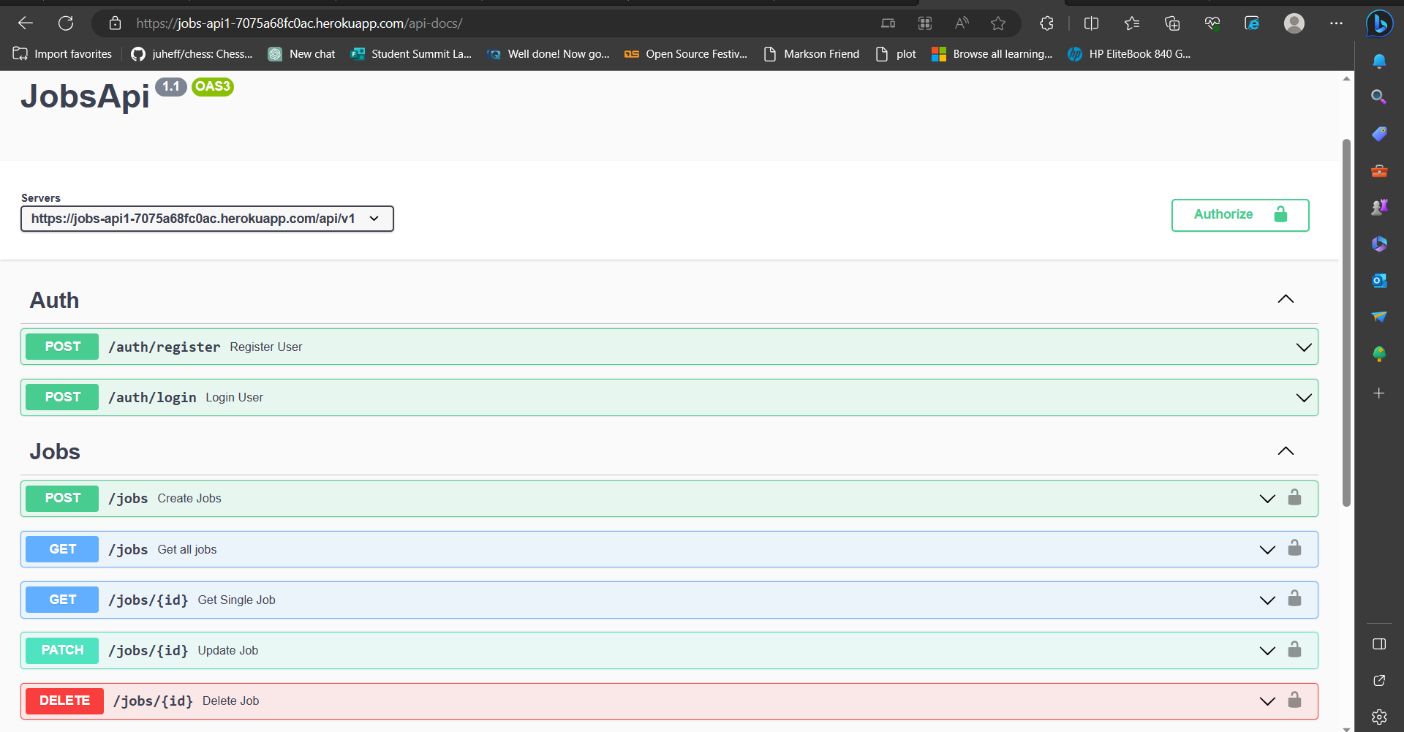This screenshot has height=732, width=1404.
Task: Click the browser back arrow
Action: [26, 23]
